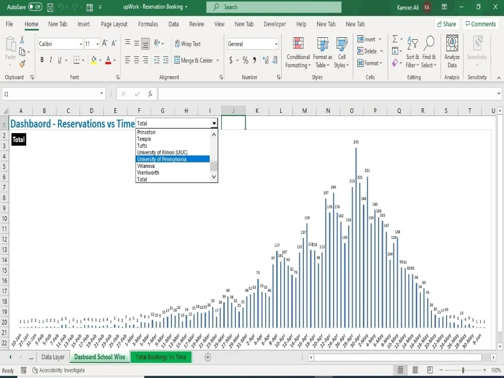
Task: Select University of Pennsylvania from the list
Action: pos(161,159)
